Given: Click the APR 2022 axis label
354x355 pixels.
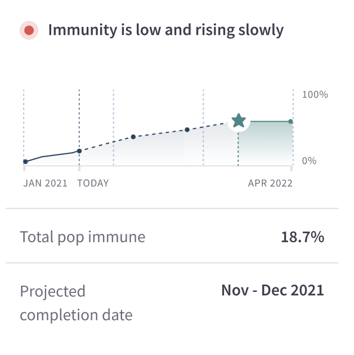Looking at the screenshot, I should (270, 183).
